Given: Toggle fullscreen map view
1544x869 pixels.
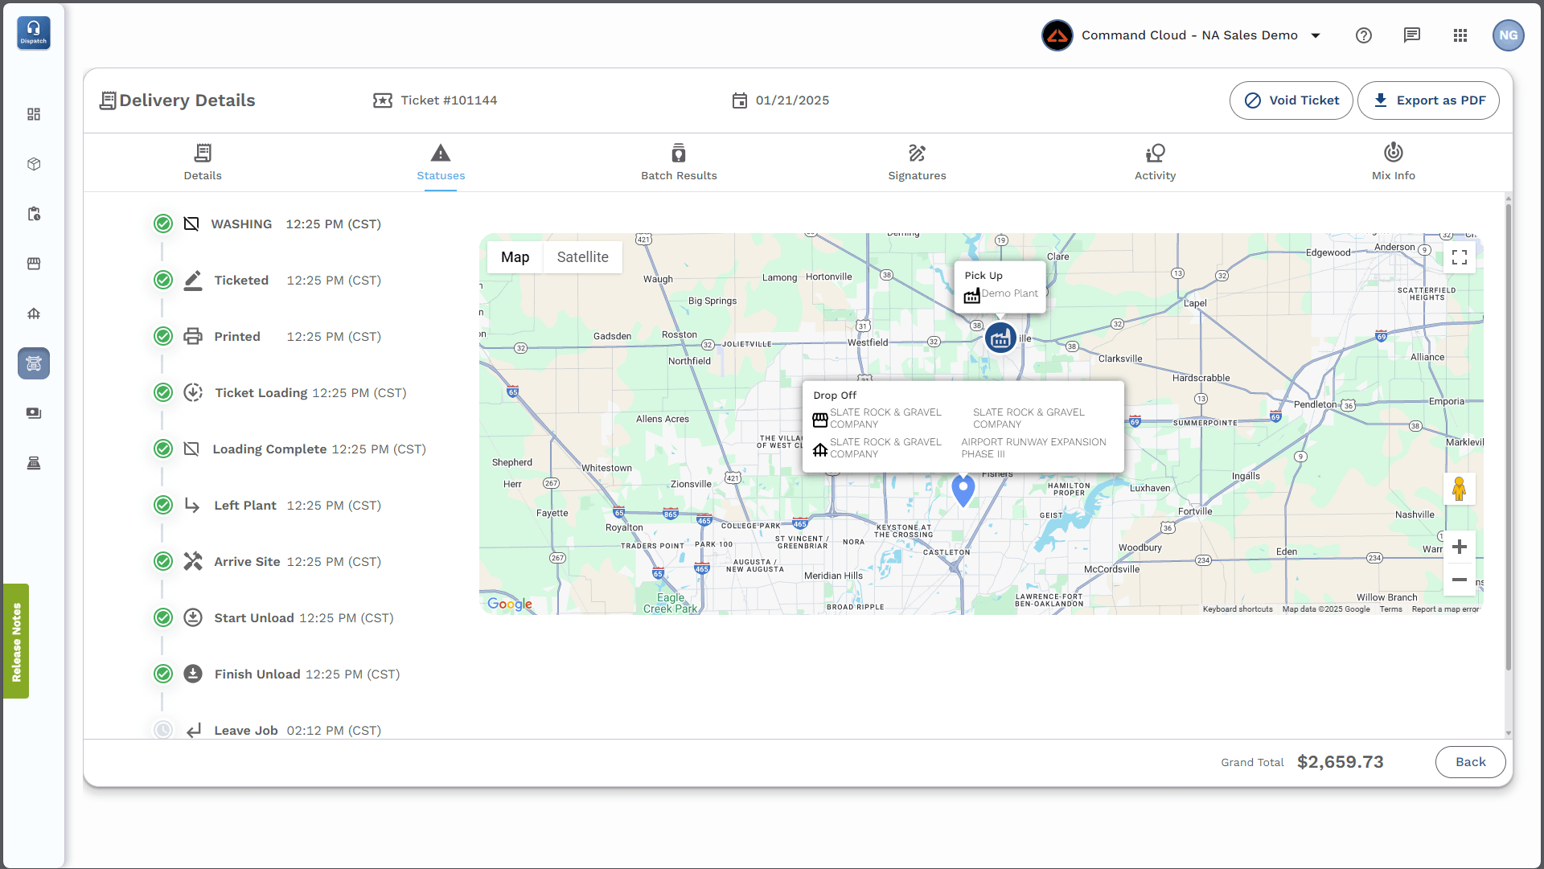Looking at the screenshot, I should (x=1460, y=257).
